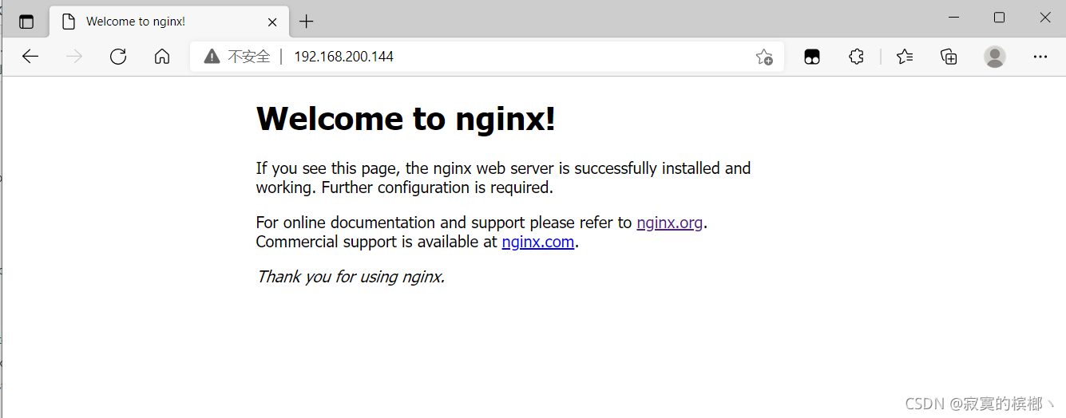Viewport: 1066px width, 418px height.
Task: Open the settings and more menu
Action: (x=1040, y=57)
